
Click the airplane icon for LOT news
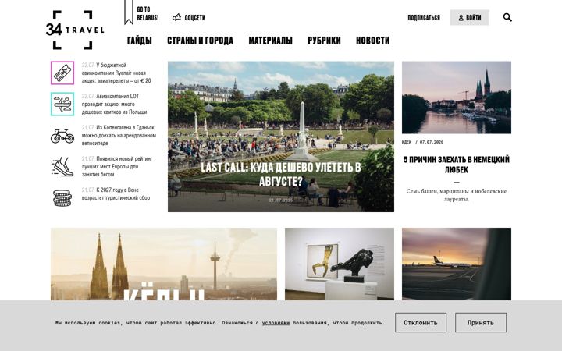pos(62,104)
